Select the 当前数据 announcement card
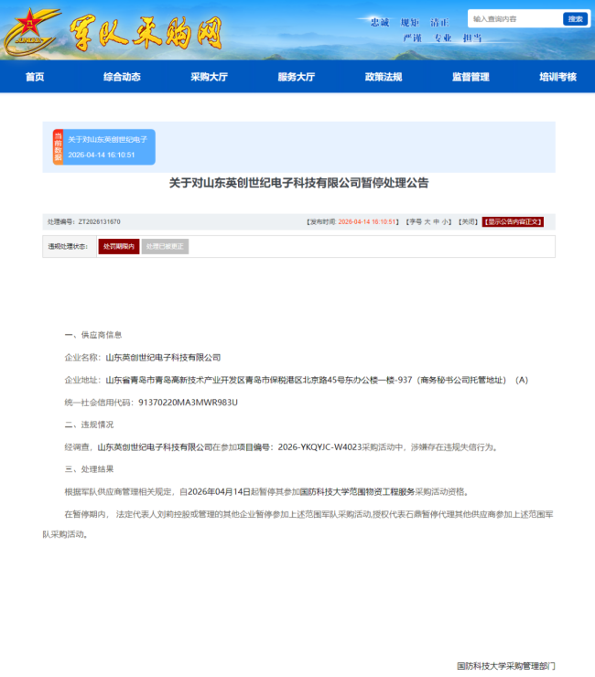The width and height of the screenshot is (595, 677). (x=104, y=146)
